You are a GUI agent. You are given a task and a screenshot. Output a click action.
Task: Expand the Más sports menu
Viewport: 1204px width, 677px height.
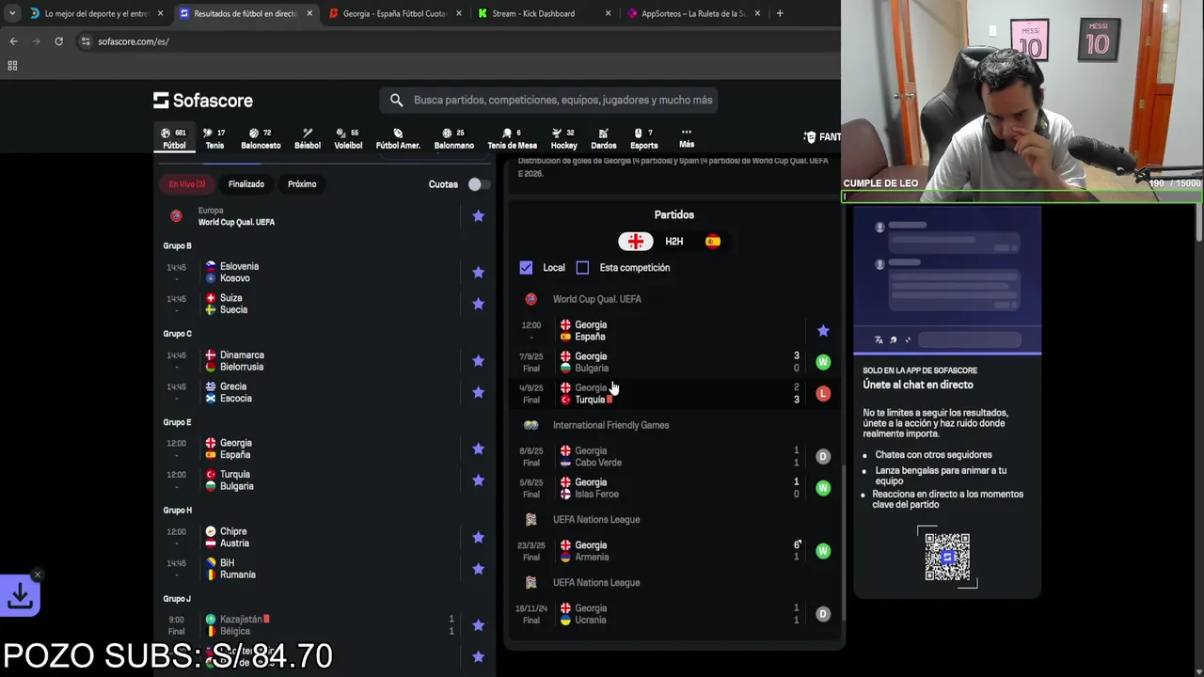point(687,138)
